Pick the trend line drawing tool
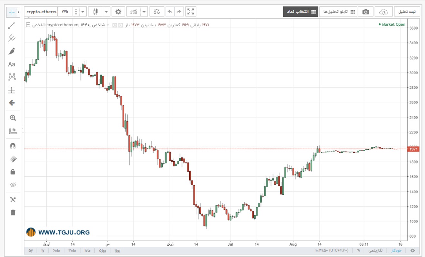Image resolution: width=425 pixels, height=257 pixels. (12, 25)
